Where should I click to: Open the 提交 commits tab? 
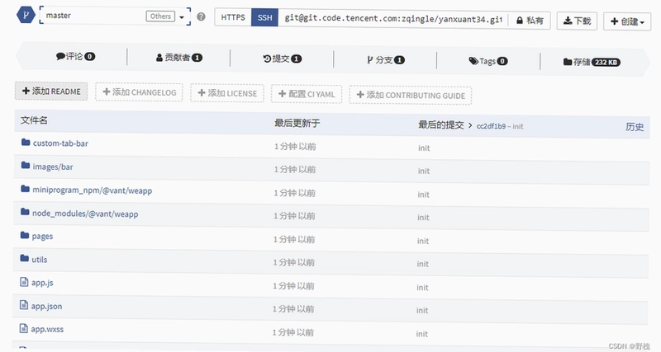(x=282, y=59)
